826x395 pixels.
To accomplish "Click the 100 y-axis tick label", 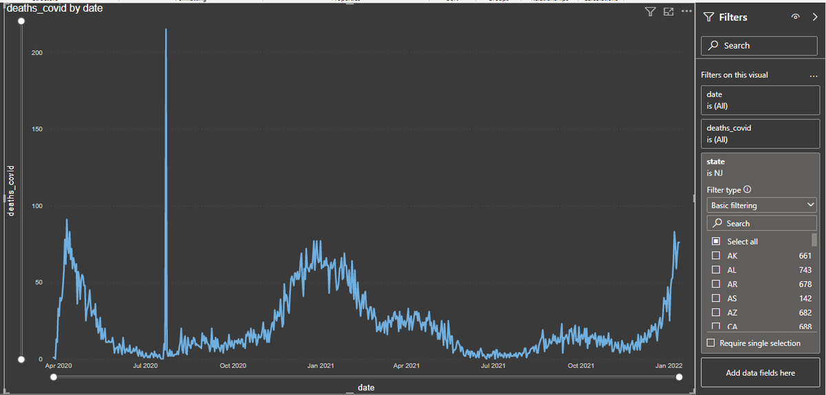I will point(37,206).
